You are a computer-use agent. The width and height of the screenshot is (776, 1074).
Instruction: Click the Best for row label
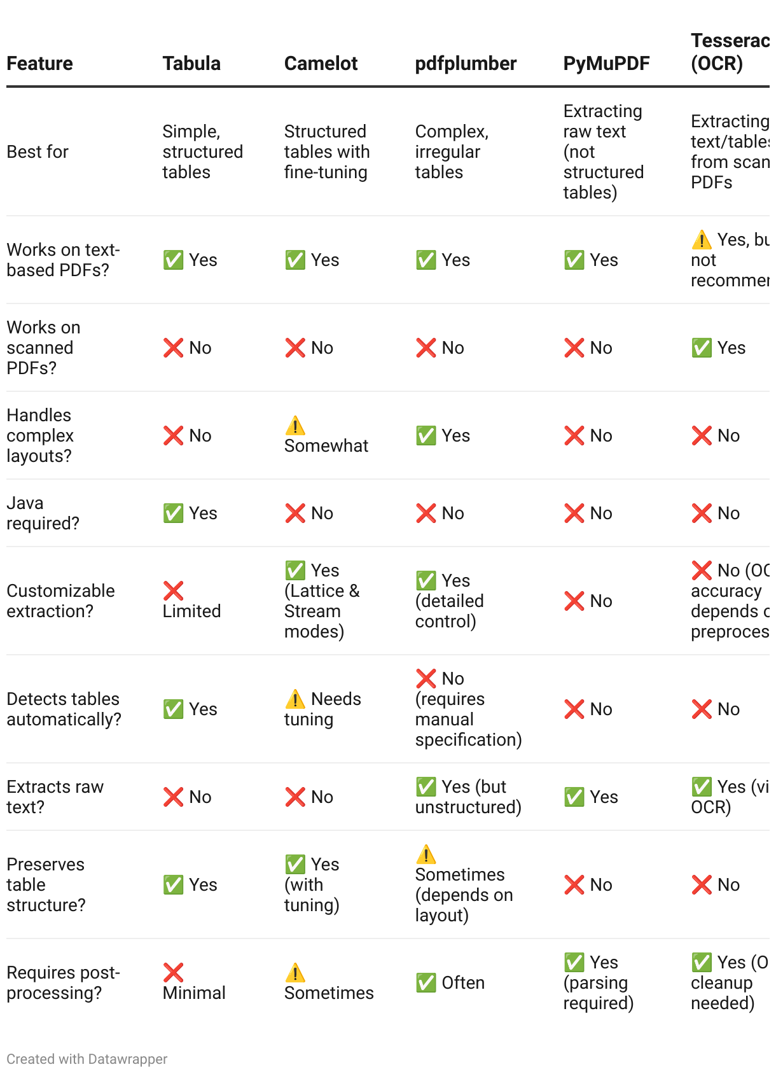[38, 151]
